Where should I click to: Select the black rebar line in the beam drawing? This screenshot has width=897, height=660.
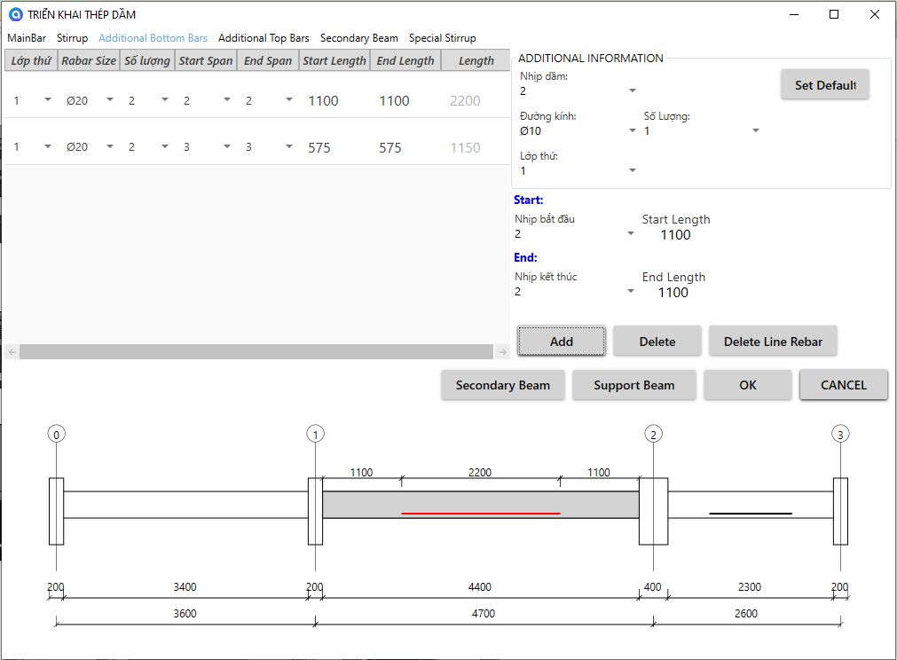pos(751,514)
